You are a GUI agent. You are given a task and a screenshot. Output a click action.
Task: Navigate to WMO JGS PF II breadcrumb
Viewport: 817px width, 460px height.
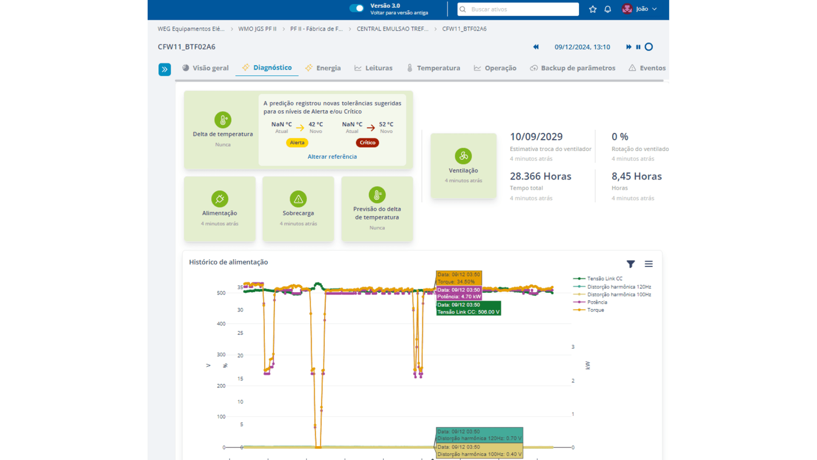tap(257, 29)
